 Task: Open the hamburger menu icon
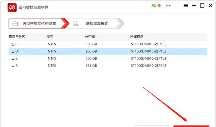(186, 6)
